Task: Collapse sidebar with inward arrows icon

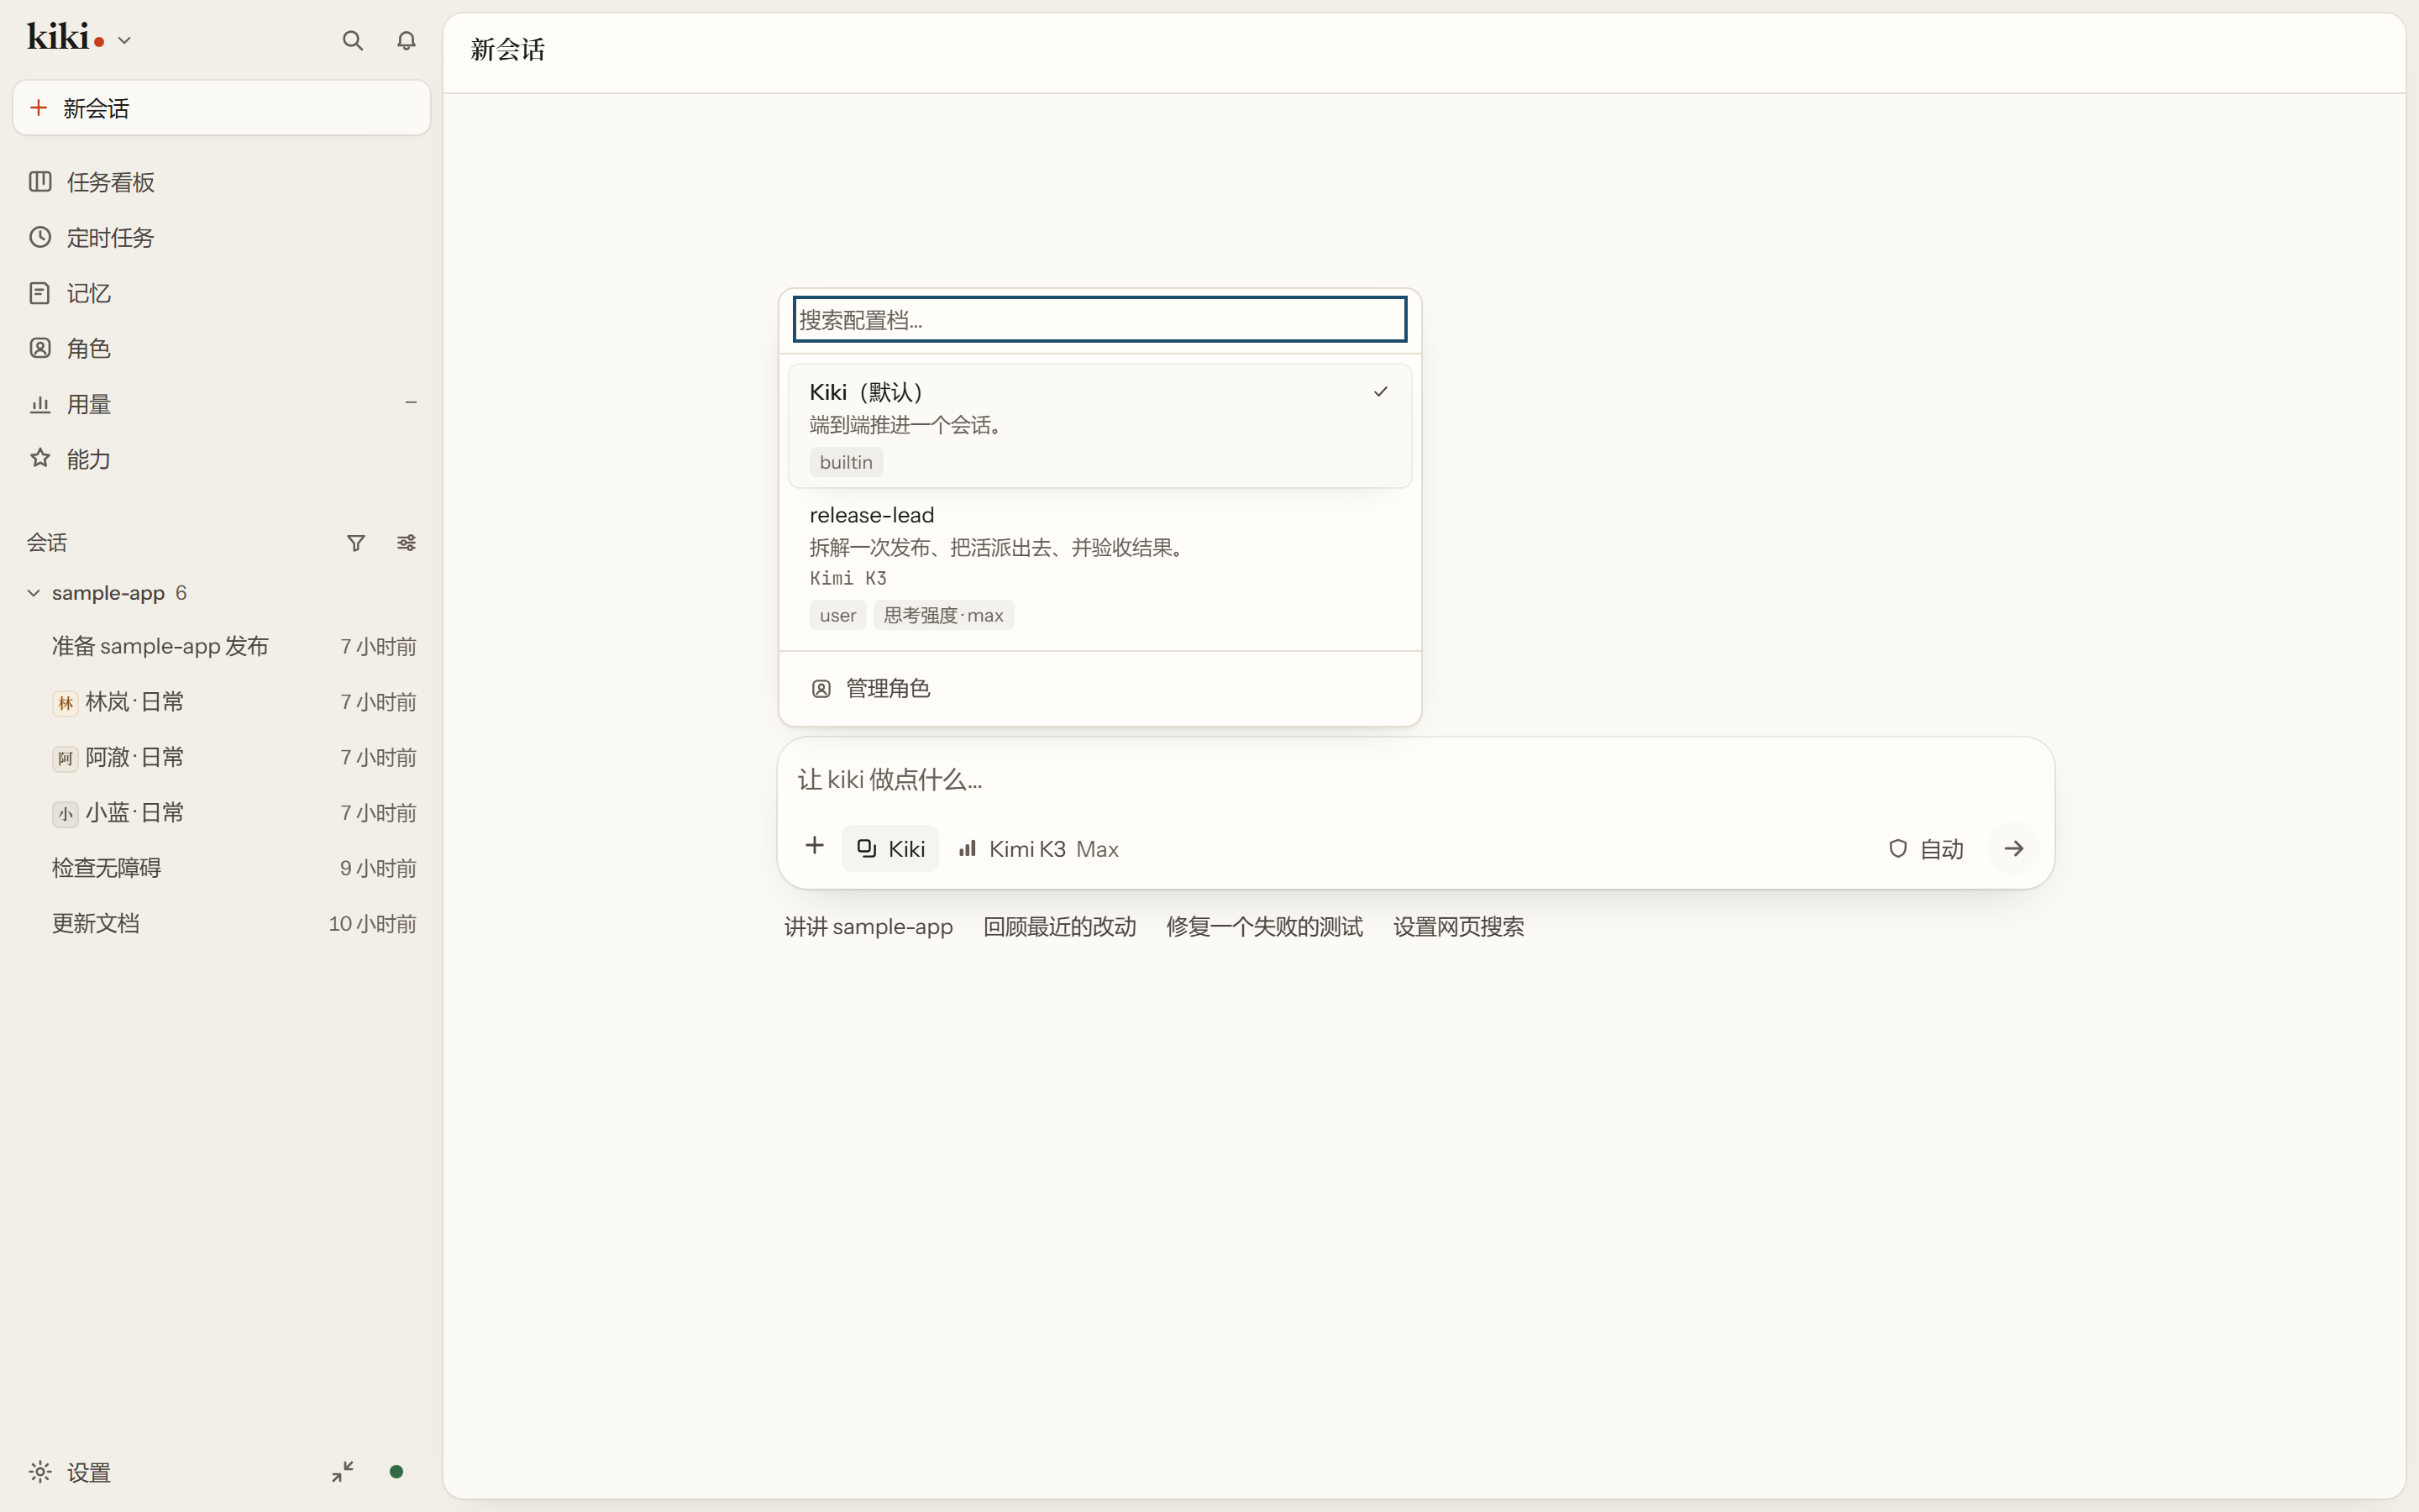Action: [343, 1472]
